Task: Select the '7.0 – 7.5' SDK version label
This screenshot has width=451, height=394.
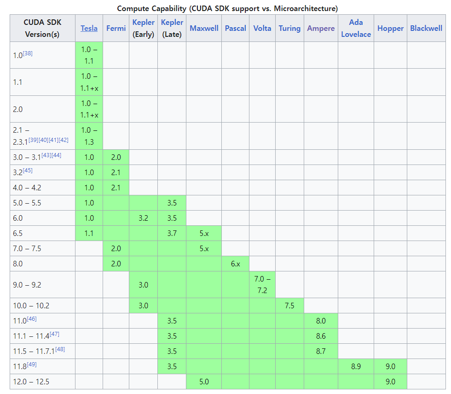Action: tap(27, 248)
